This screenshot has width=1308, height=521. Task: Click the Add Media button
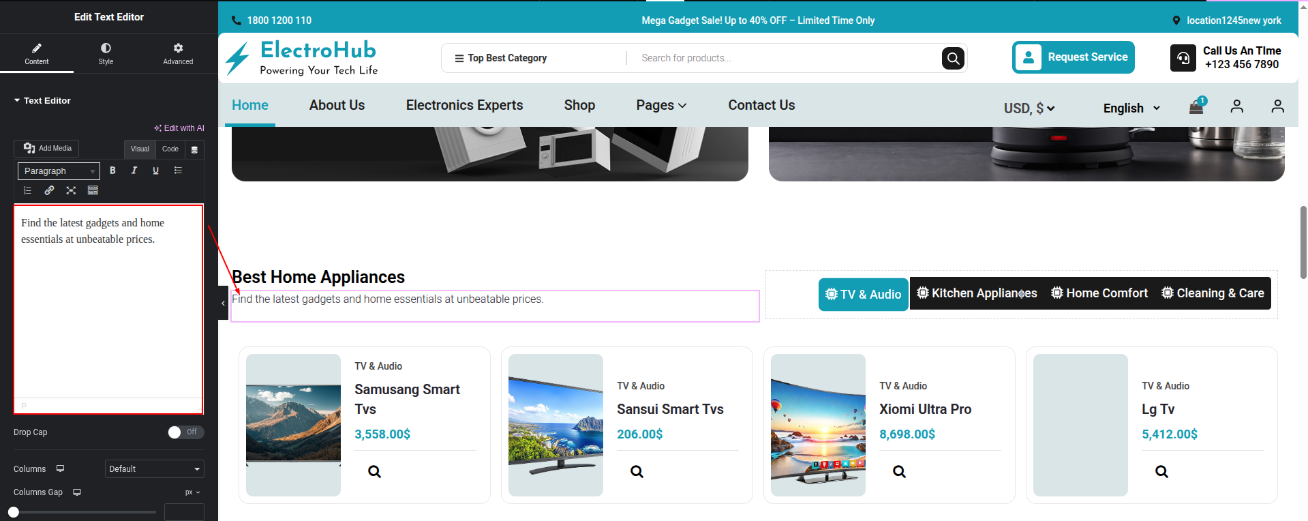[x=47, y=149]
